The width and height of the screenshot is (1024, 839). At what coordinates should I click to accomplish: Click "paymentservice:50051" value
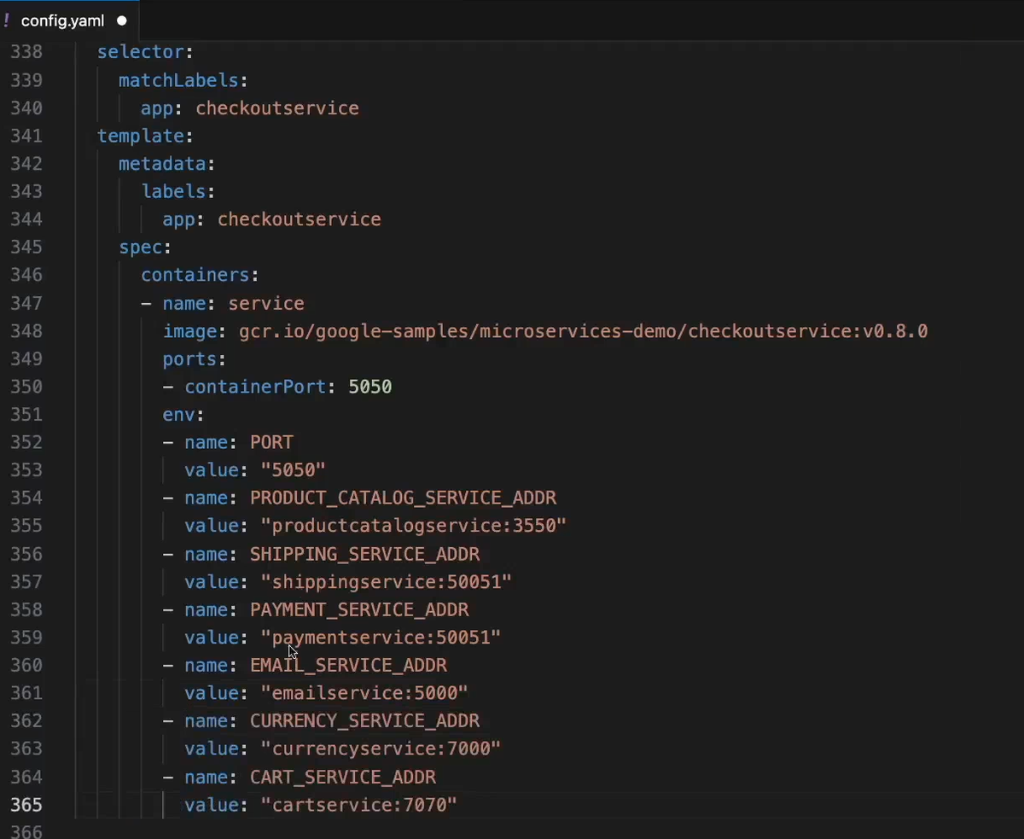(x=381, y=638)
